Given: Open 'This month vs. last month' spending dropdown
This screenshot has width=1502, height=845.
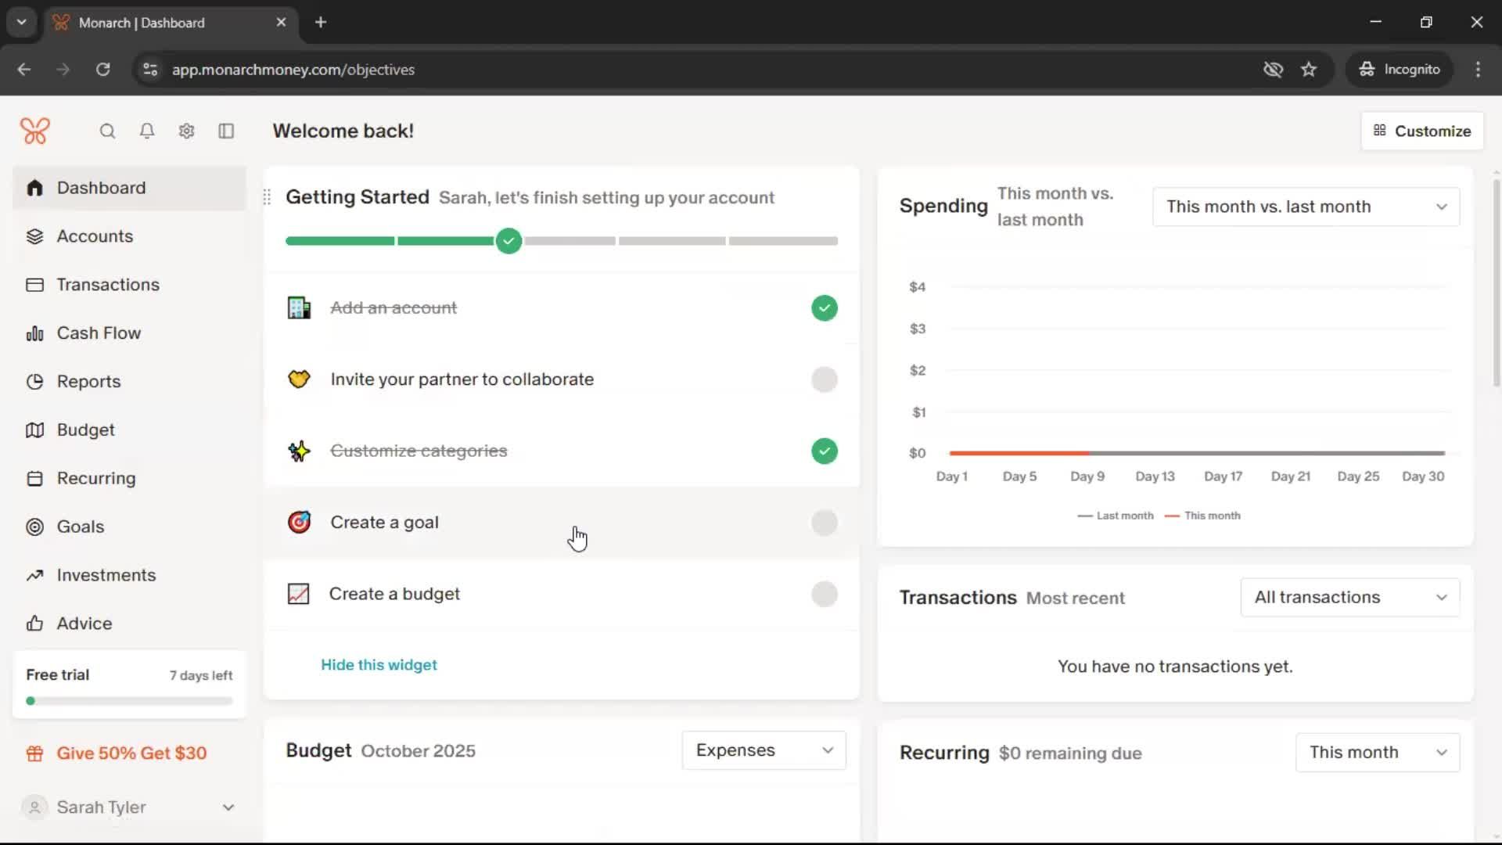Looking at the screenshot, I should [1306, 207].
